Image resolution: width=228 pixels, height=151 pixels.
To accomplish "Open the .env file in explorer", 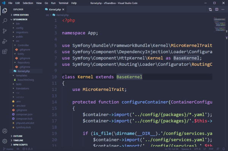I will click(18, 101).
